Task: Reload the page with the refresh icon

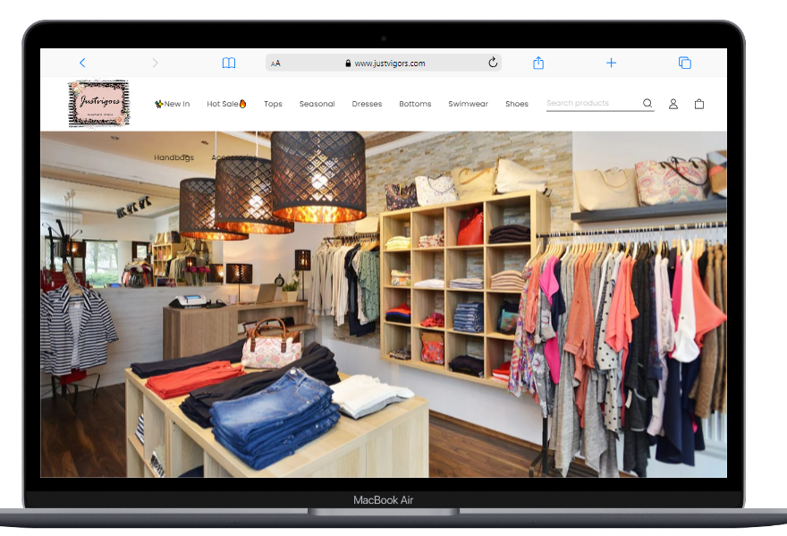Action: point(492,63)
